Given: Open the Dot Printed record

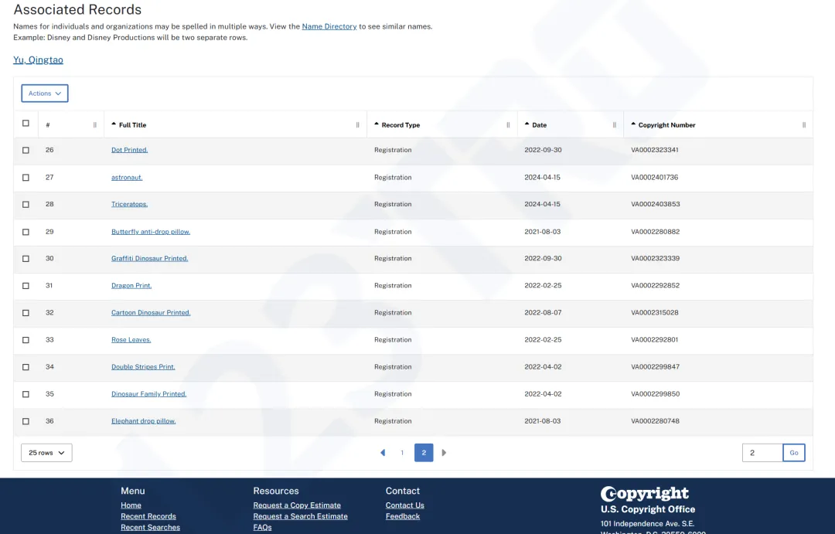Looking at the screenshot, I should (129, 150).
